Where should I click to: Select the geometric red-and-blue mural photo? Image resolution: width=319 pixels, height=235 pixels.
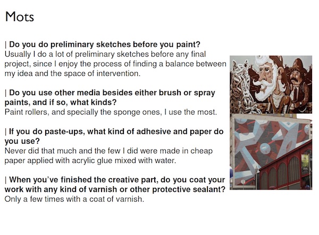[x=271, y=152]
